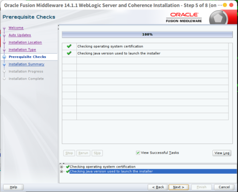Click the checkmark icon in the log tree's Java row

click(68, 171)
